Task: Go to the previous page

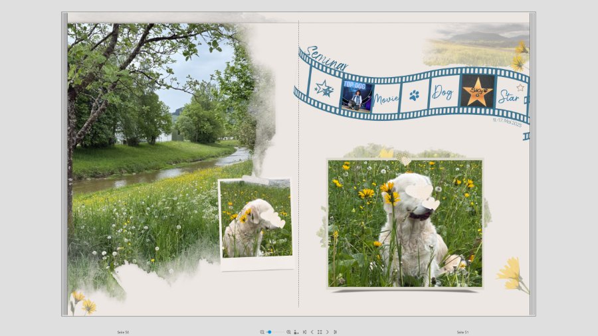Action: 312,332
